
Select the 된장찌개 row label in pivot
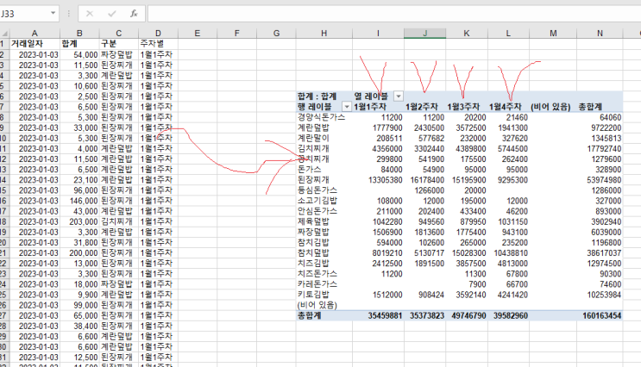tap(313, 180)
